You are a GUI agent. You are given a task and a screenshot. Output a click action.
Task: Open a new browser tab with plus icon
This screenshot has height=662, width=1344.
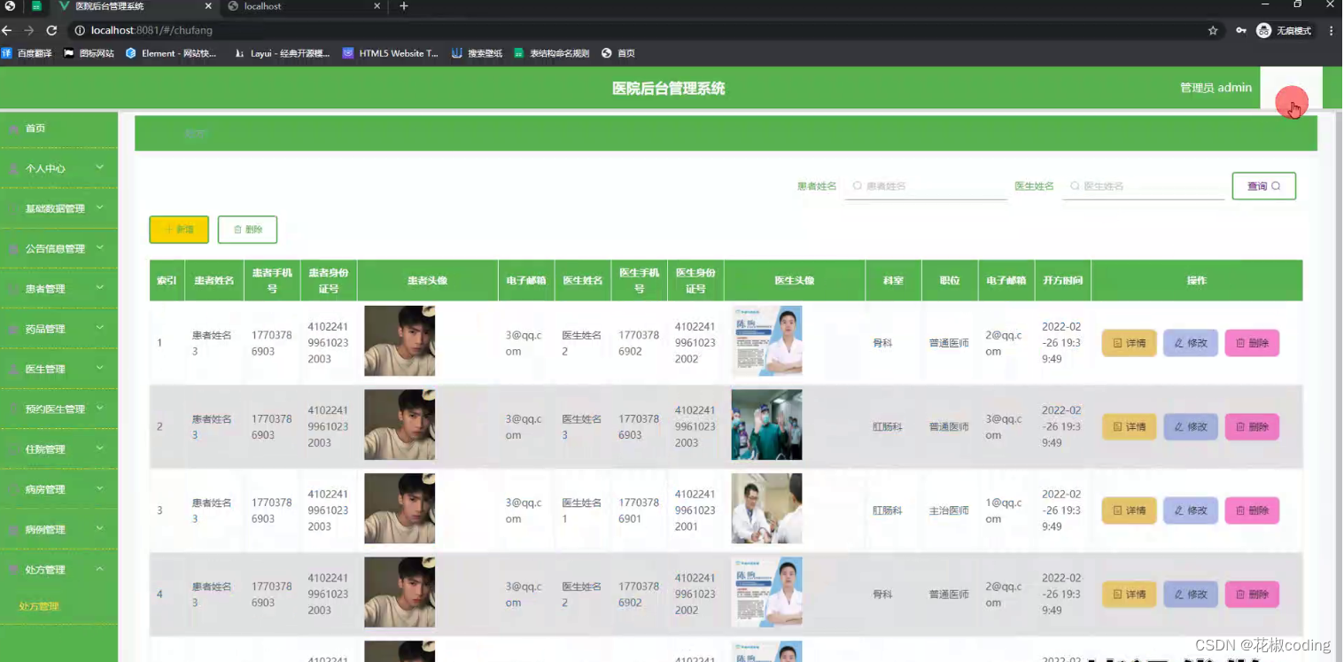coord(404,6)
